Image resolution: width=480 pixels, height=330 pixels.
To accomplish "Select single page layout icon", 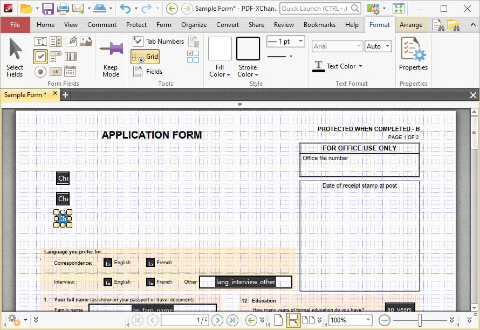I will [x=278, y=320].
